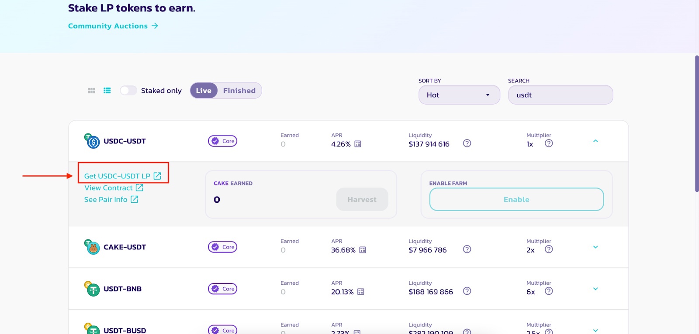This screenshot has width=699, height=334.
Task: Expand the USDT-BNB farm row
Action: (595, 289)
